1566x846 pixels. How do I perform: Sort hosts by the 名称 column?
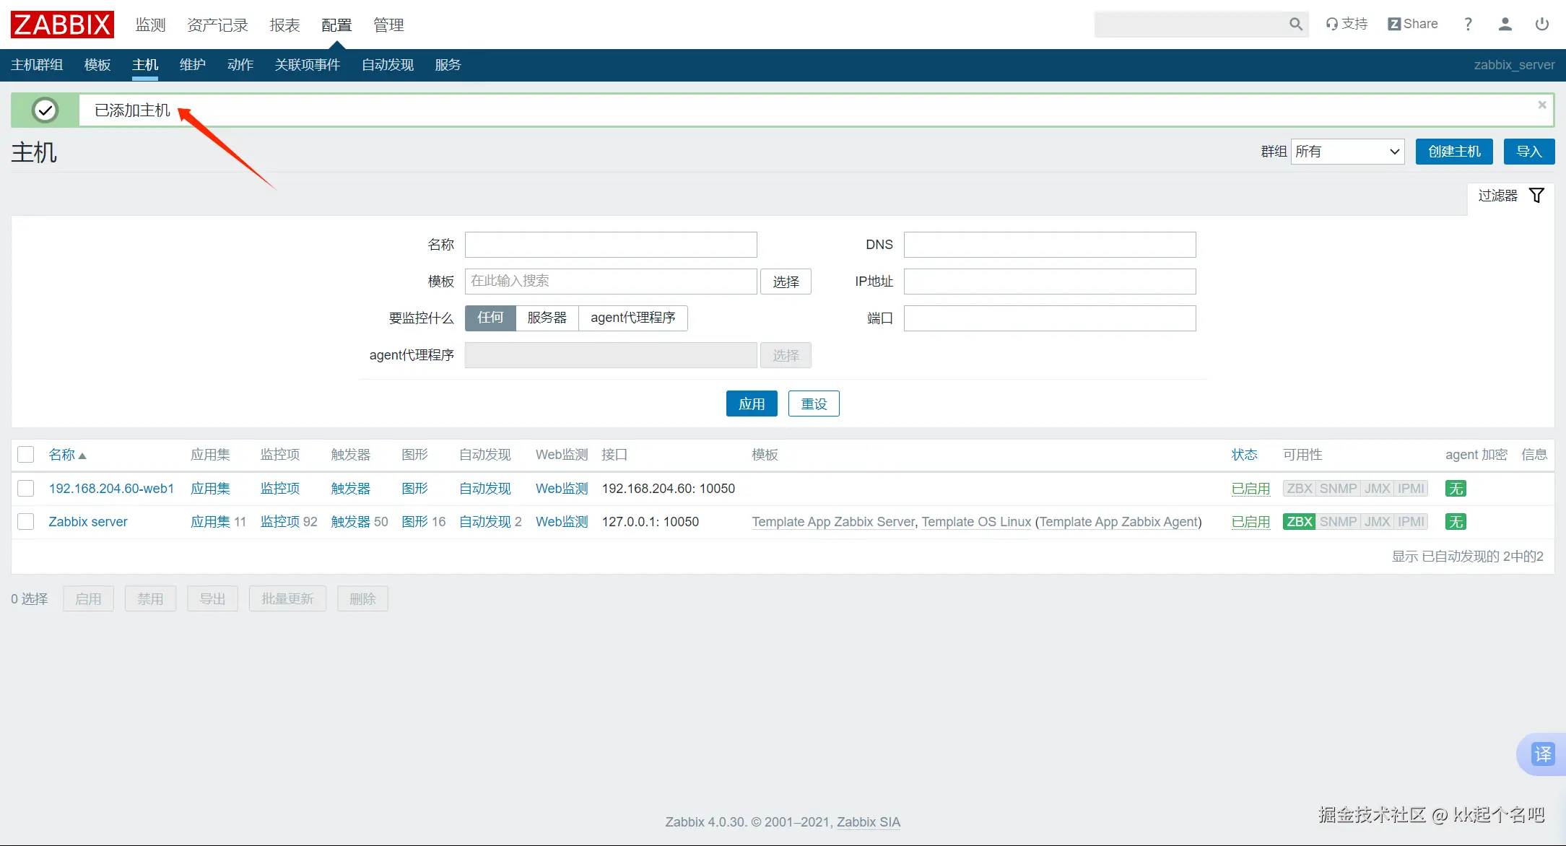point(62,455)
